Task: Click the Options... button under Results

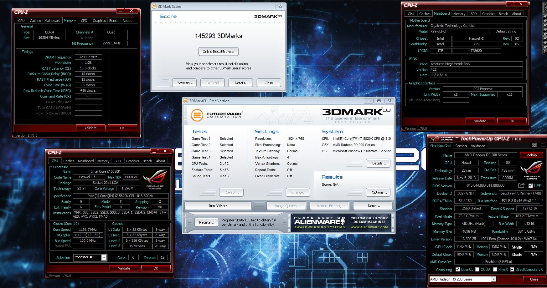Action: click(x=379, y=192)
